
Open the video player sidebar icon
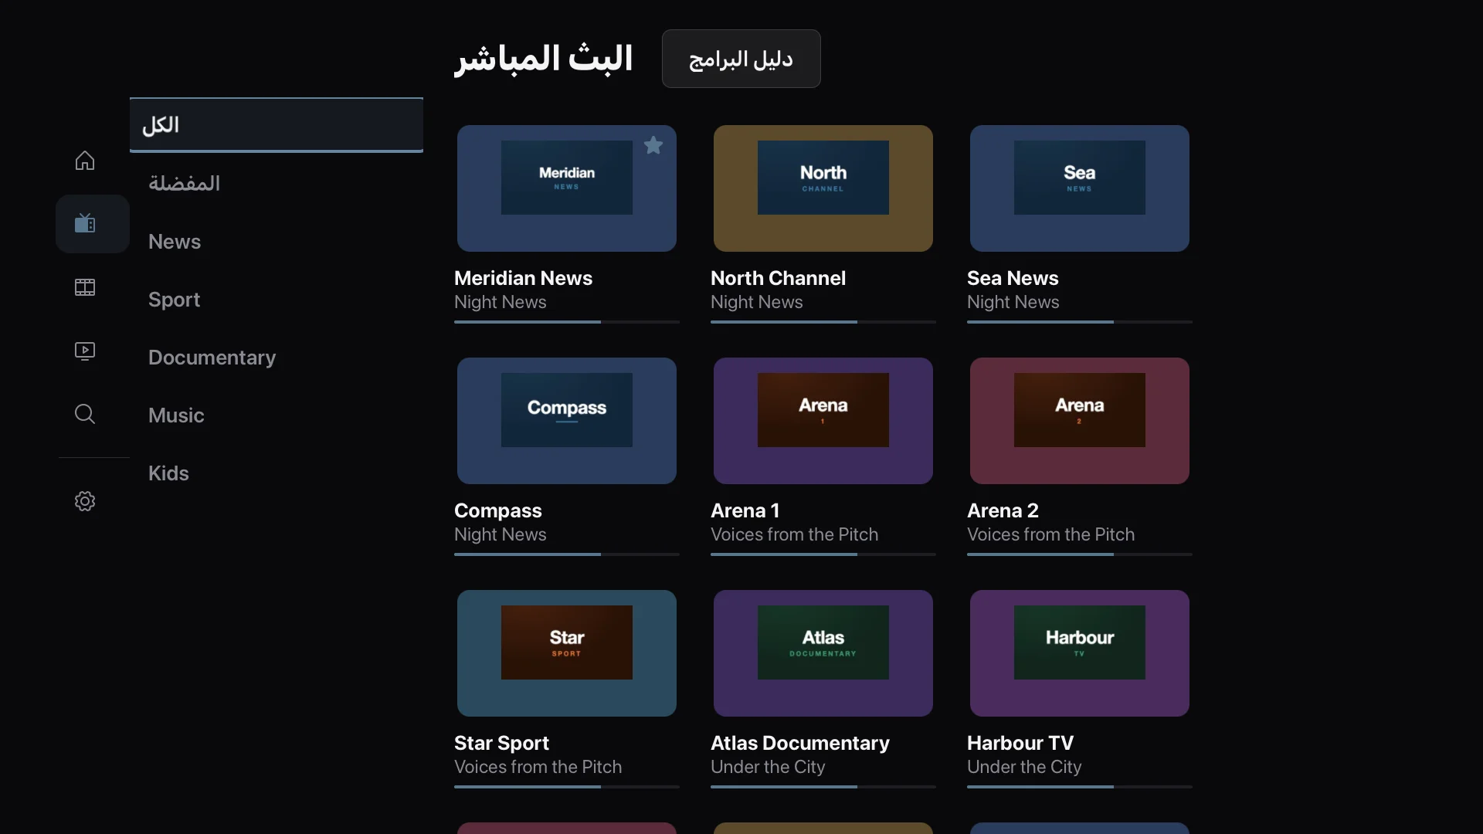pyautogui.click(x=85, y=351)
